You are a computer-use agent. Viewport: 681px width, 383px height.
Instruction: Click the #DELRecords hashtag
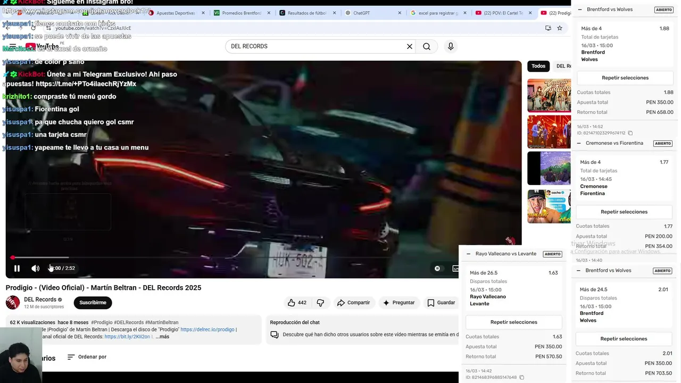click(129, 322)
